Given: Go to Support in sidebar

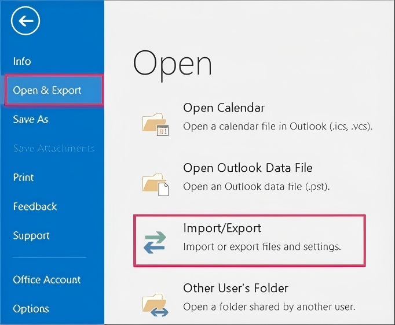Looking at the screenshot, I should [31, 235].
